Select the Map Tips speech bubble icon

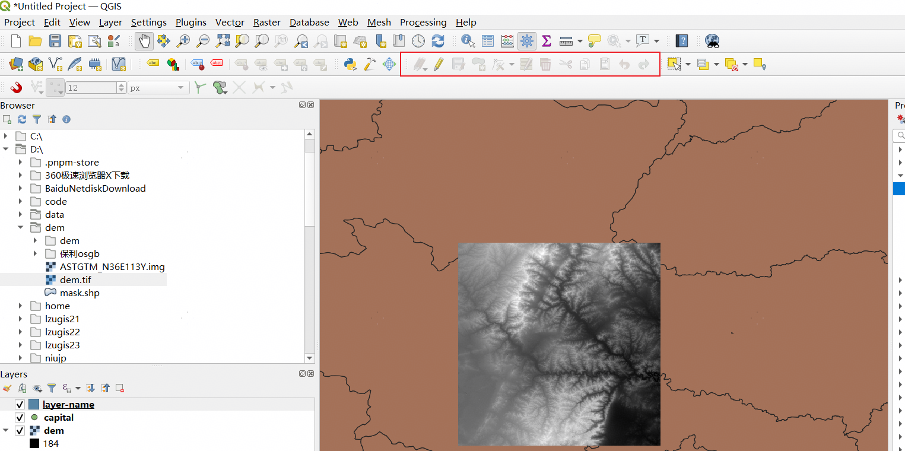pyautogui.click(x=595, y=41)
